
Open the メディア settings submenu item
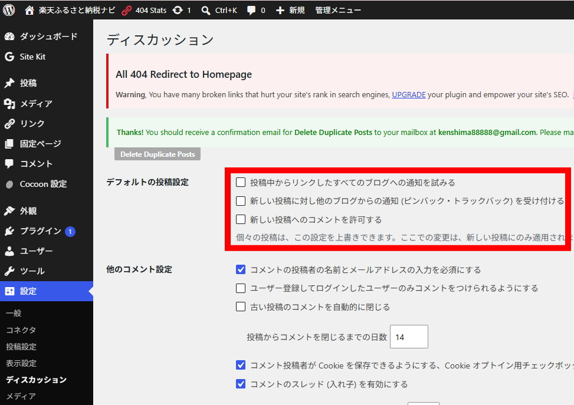click(x=21, y=396)
